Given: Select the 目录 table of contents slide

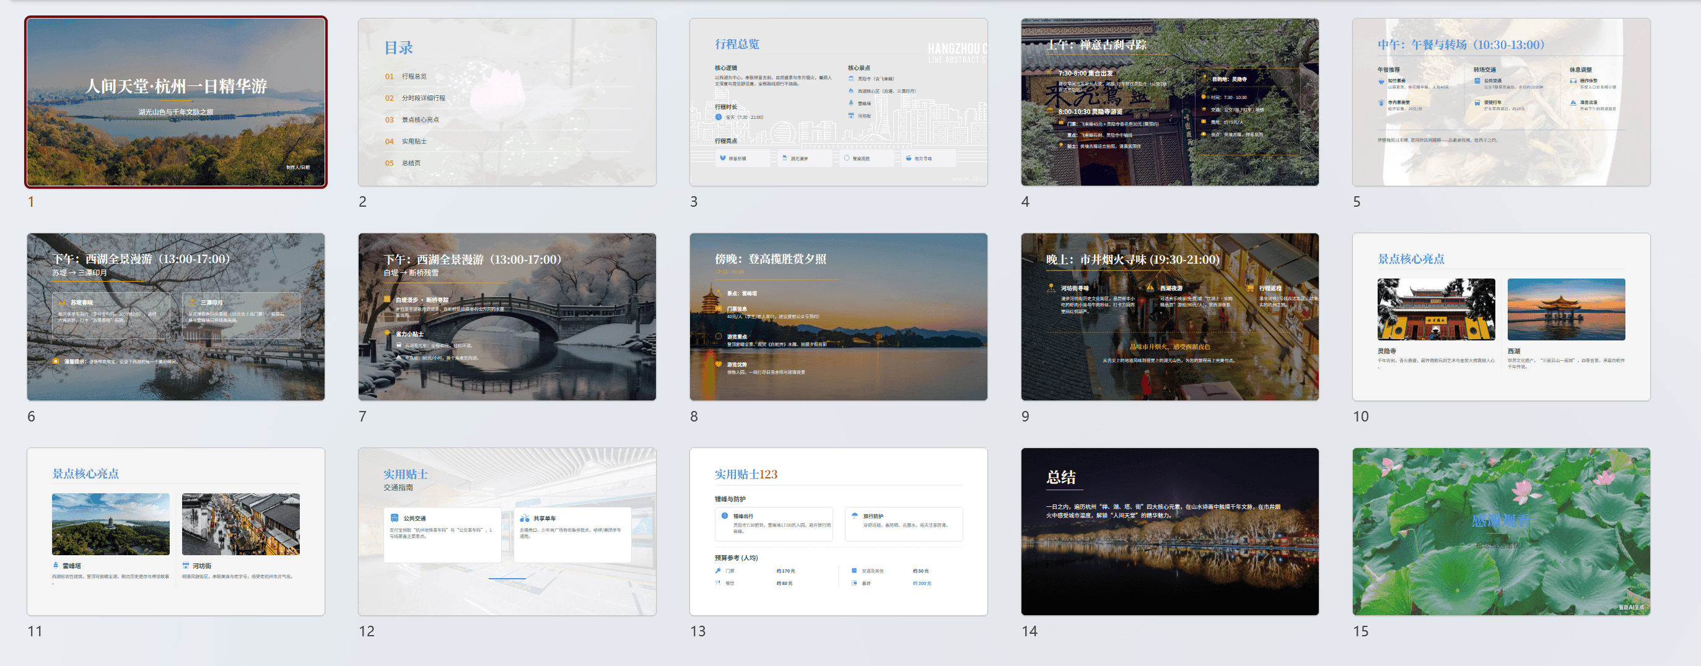Looking at the screenshot, I should pyautogui.click(x=507, y=102).
